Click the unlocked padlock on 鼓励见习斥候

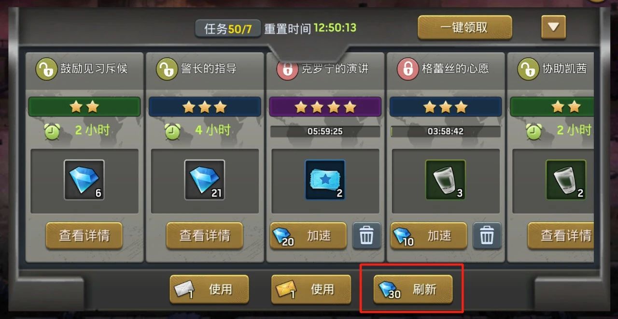click(47, 69)
